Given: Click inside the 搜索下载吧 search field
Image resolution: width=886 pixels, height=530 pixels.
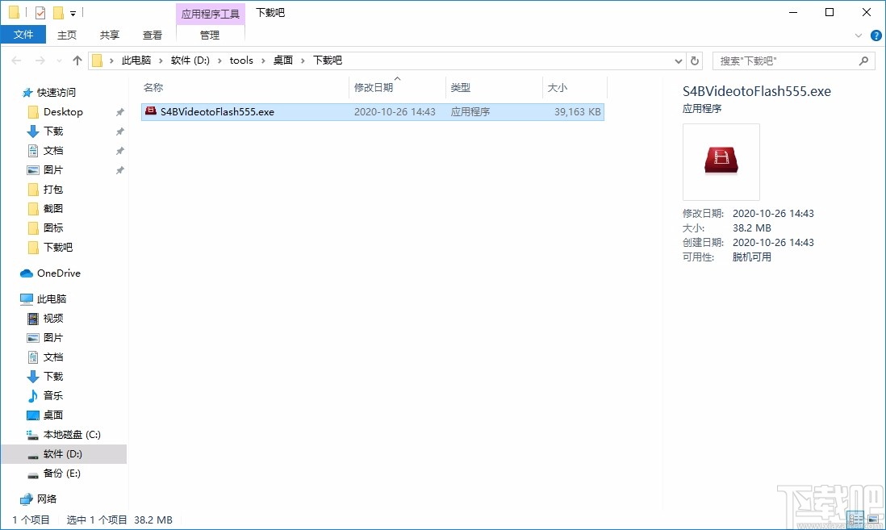Looking at the screenshot, I should click(775, 60).
